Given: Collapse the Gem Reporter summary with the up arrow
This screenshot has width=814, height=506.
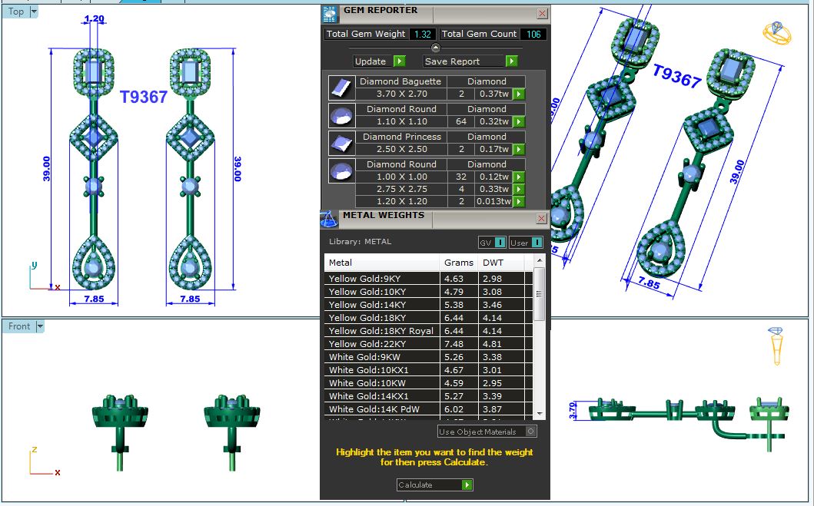Looking at the screenshot, I should click(x=436, y=49).
